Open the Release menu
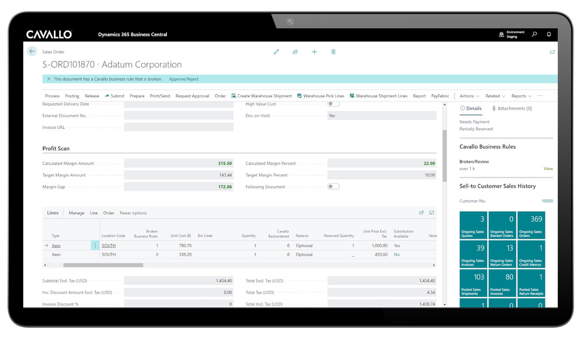This screenshot has width=581, height=338. tap(92, 96)
